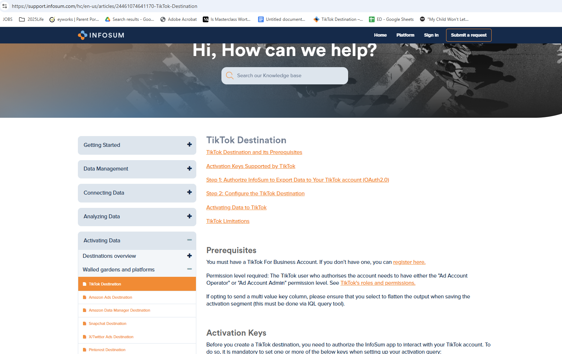This screenshot has width=562, height=354.
Task: Open X/Twitter Ads Destination article
Action: [111, 337]
